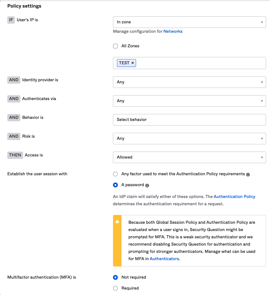This screenshot has width=270, height=295.
Task: Check the All Zones checkbox
Action: tap(115, 46)
